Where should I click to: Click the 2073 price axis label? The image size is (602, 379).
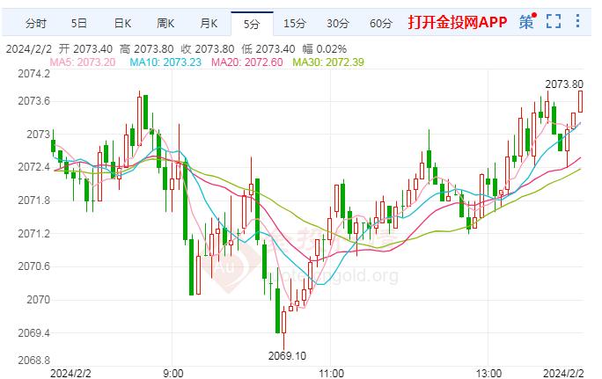tap(38, 135)
